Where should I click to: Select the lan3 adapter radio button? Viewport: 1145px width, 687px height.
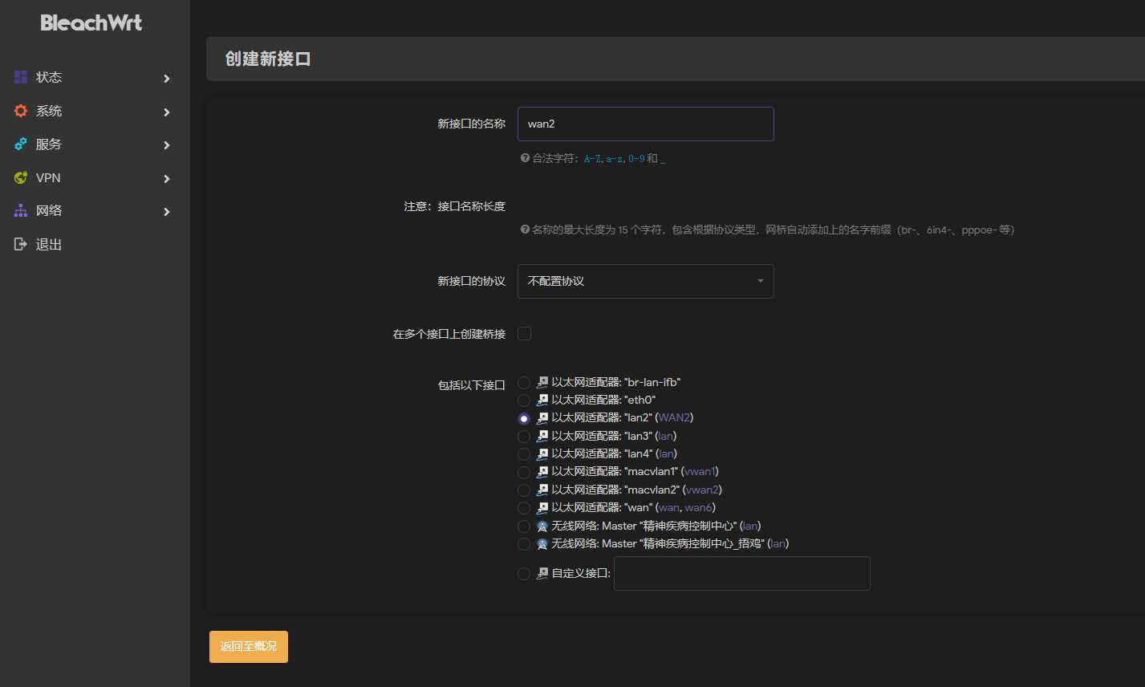click(x=524, y=437)
